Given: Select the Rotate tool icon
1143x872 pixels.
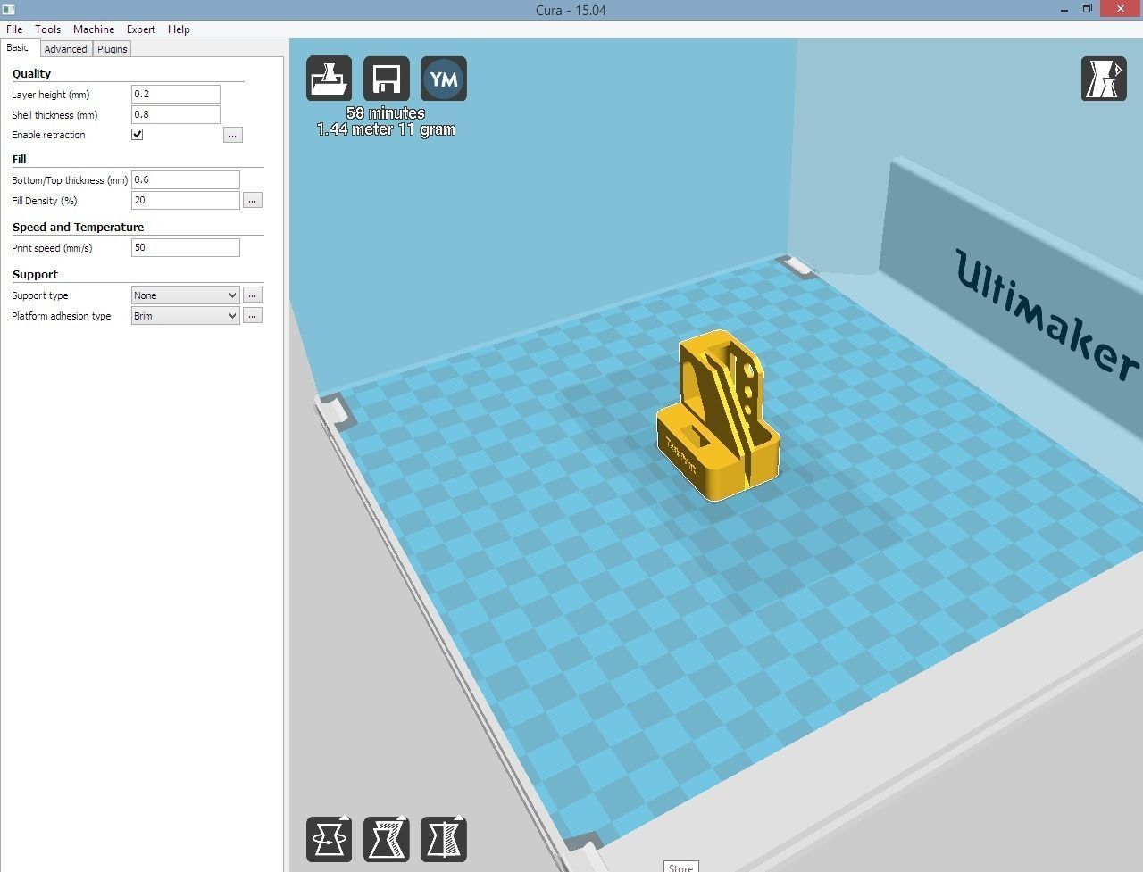Looking at the screenshot, I should pyautogui.click(x=329, y=838).
